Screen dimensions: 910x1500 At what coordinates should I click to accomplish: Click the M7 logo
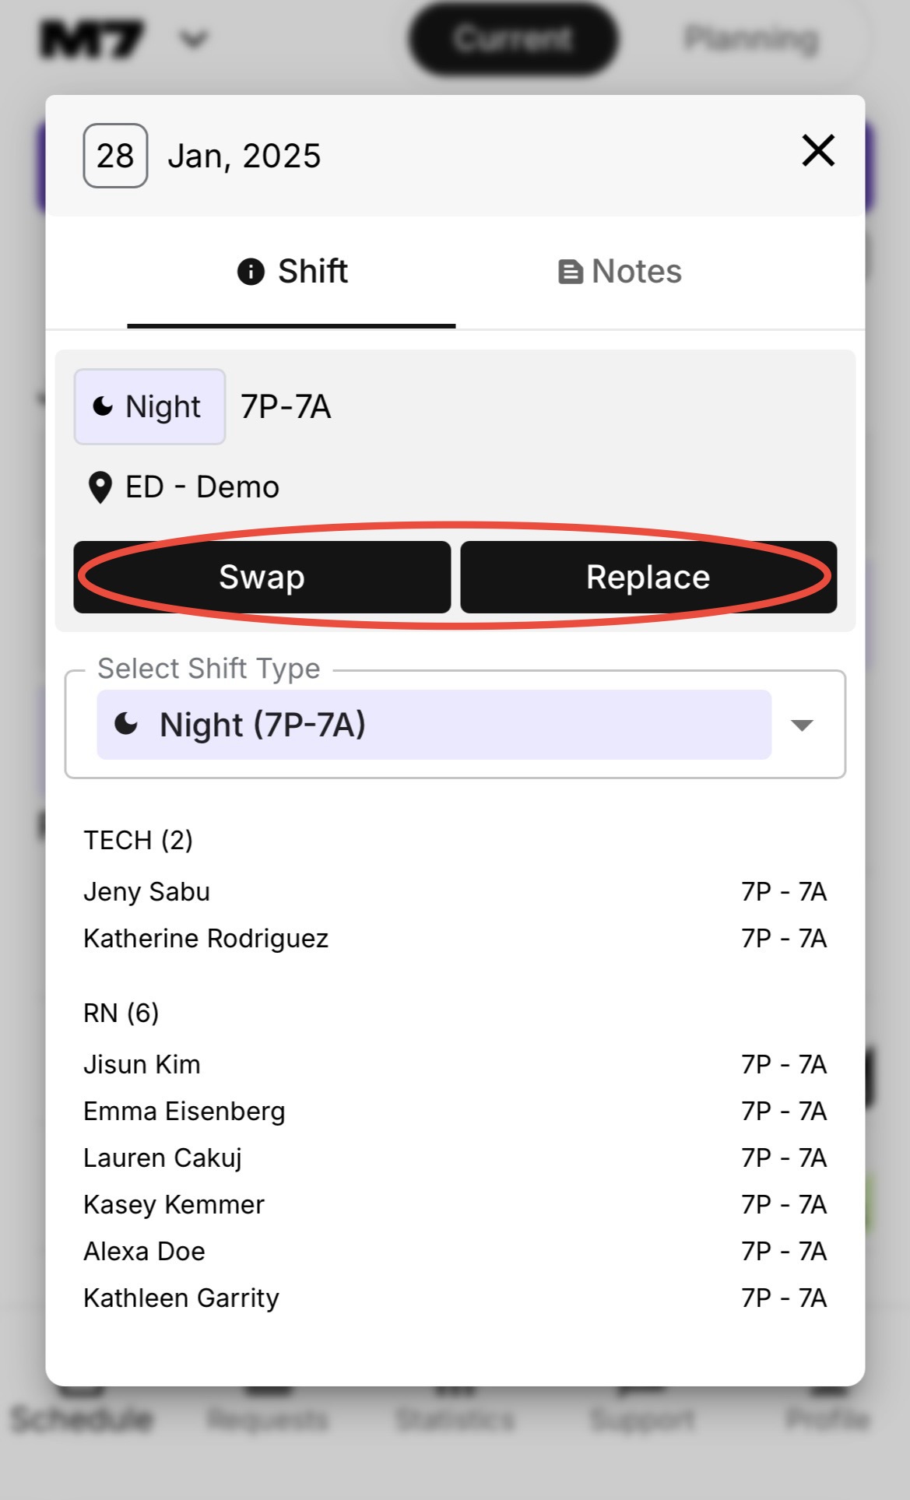92,39
